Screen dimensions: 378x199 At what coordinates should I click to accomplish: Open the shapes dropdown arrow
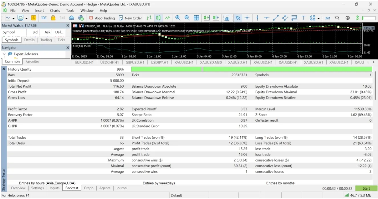[318, 18]
